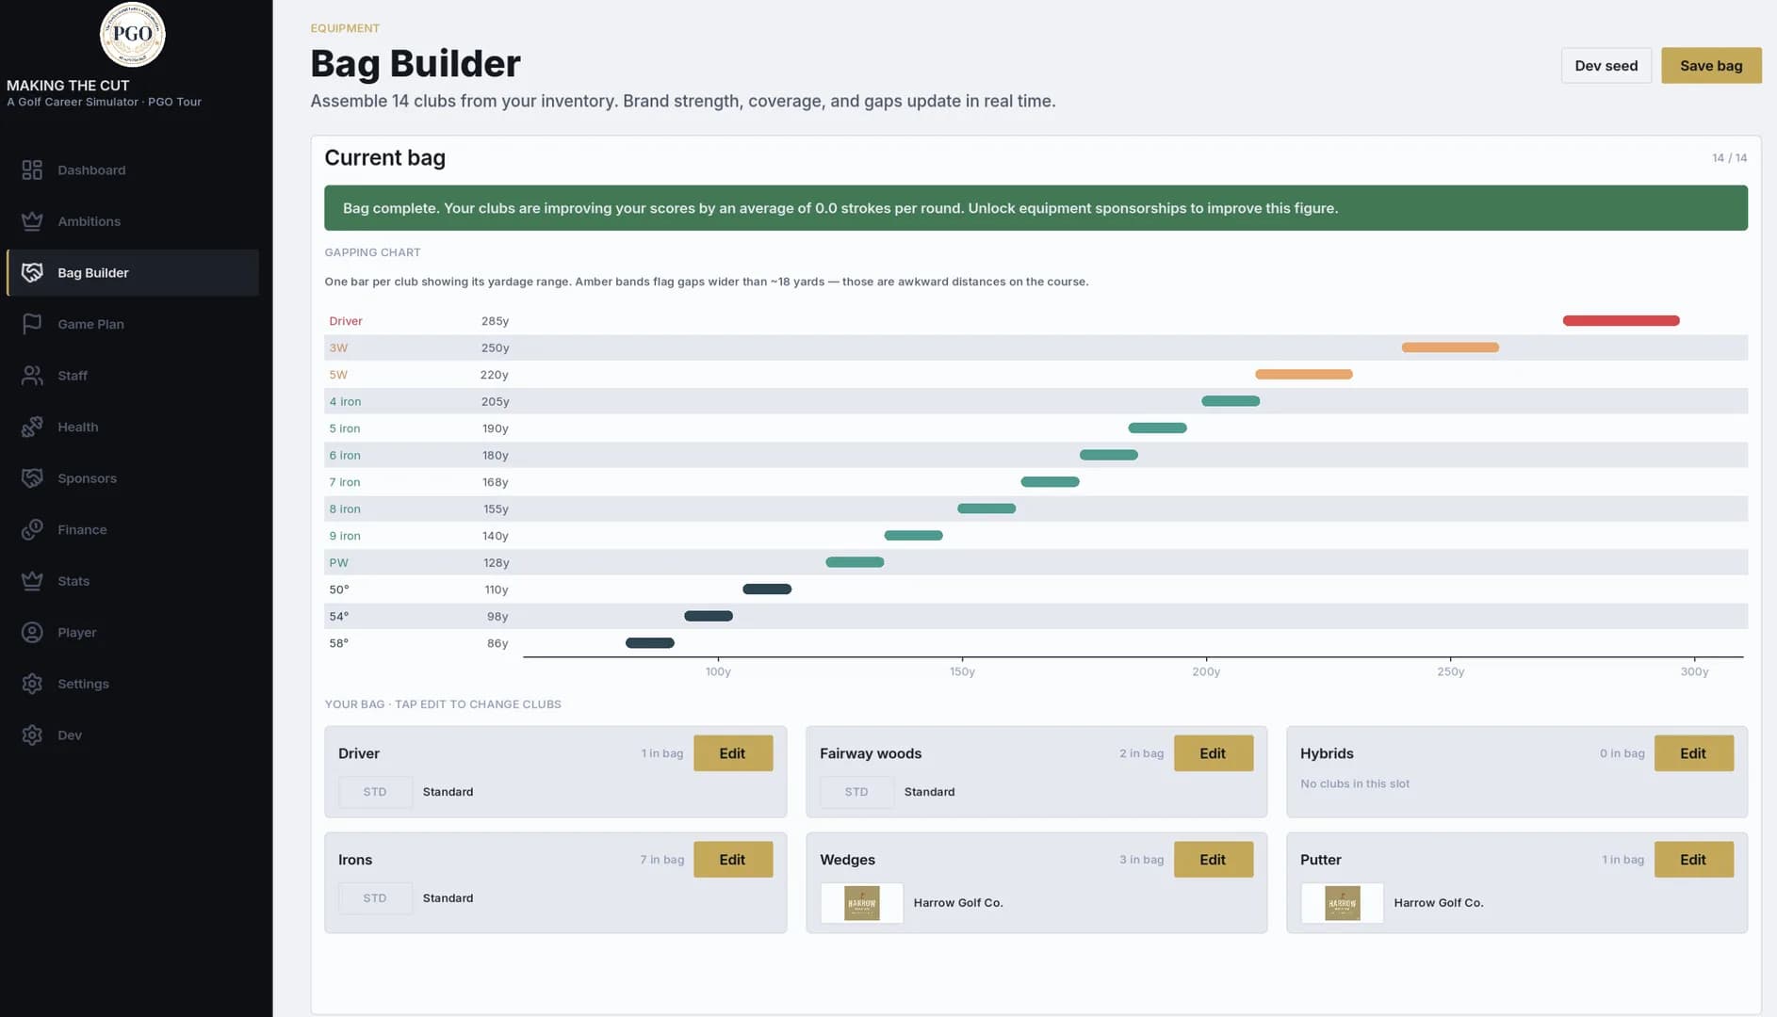Edit the Driver slot

pos(733,753)
